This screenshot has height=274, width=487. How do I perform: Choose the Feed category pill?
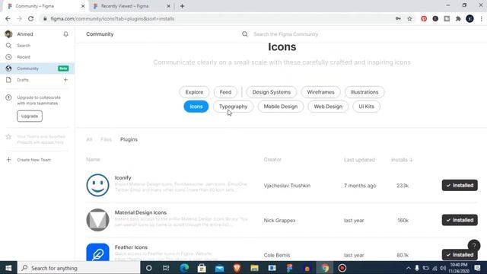point(225,92)
